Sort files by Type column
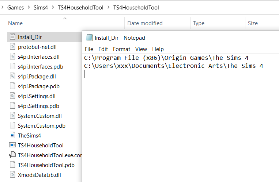Screen dimensions: 279x182 (x=199, y=23)
